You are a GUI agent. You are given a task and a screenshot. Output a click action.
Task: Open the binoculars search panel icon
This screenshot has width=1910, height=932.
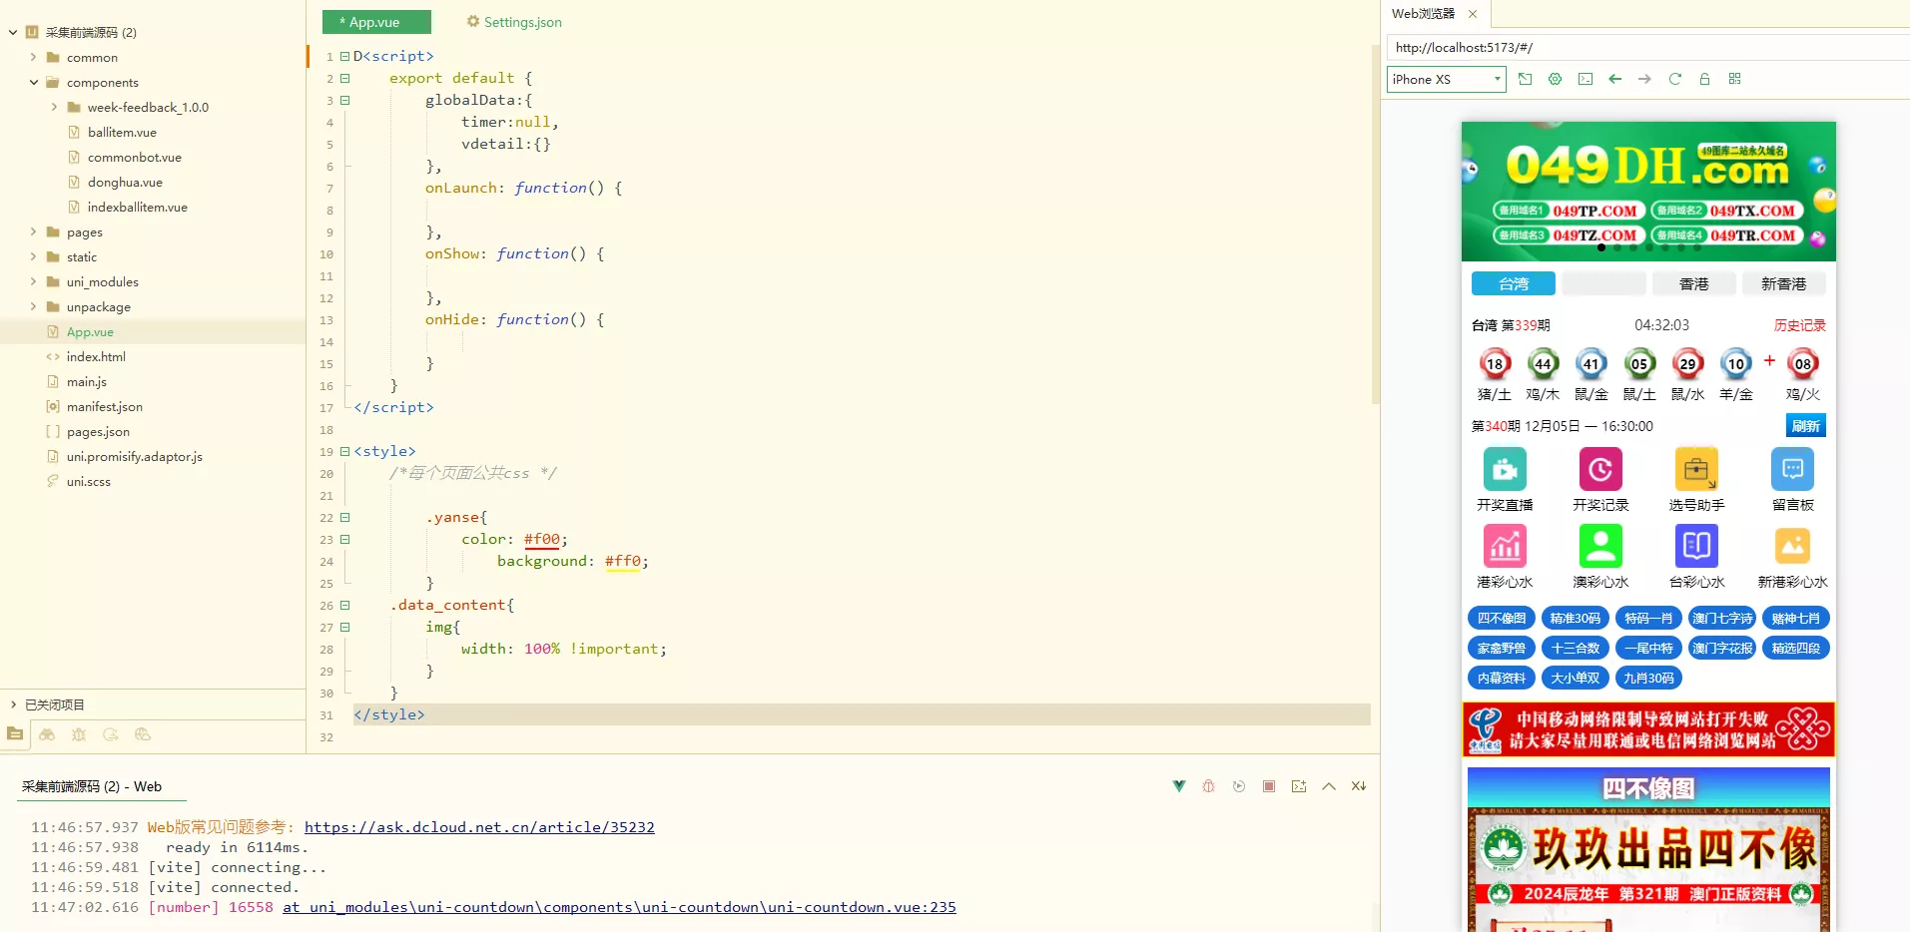[47, 734]
